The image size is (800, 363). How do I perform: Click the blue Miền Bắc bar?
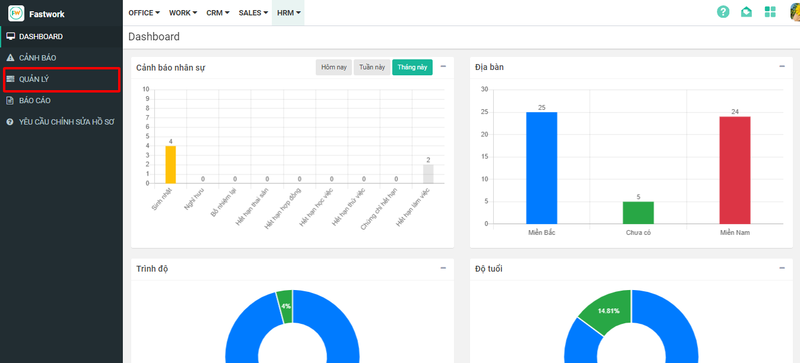541,168
